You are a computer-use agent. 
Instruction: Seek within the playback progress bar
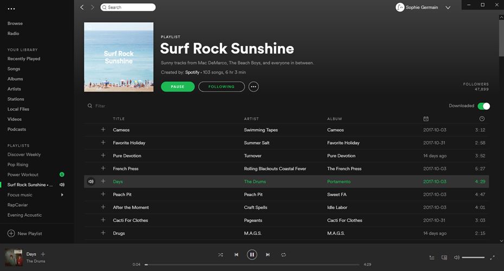pos(252,264)
